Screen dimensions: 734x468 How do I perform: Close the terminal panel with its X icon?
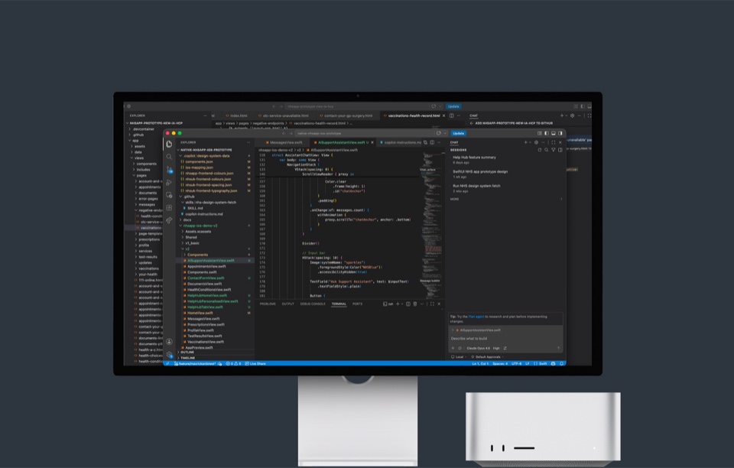[439, 304]
